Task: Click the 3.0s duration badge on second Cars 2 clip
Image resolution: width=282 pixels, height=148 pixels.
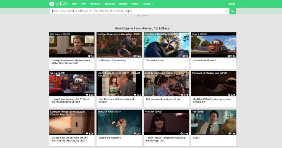Action: tap(90, 95)
